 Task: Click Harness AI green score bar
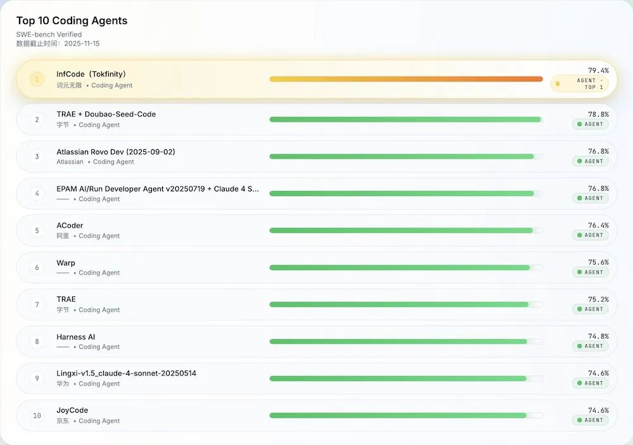[398, 341]
